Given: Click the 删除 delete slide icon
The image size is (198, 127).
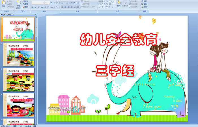Looking at the screenshot, I should tap(23, 7).
